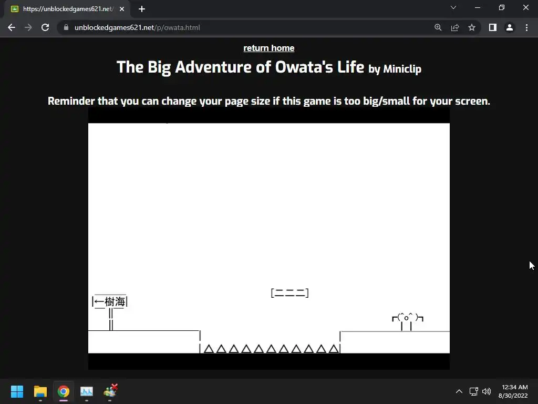Open the volume control icon

tap(487, 391)
